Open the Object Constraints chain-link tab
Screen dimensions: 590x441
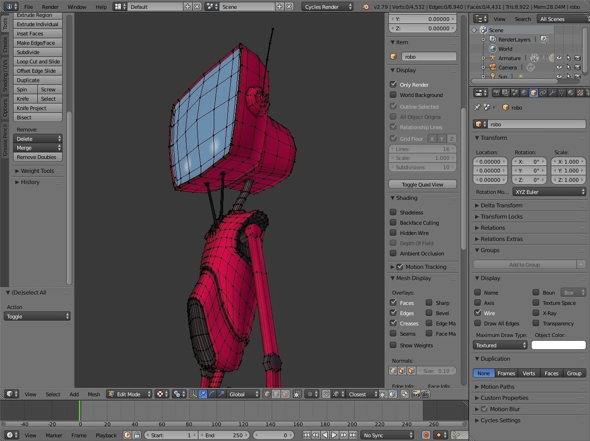pyautogui.click(x=543, y=92)
